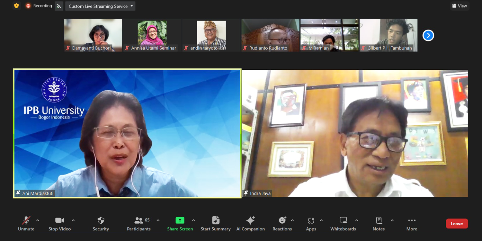
Task: Click the green Share Screen icon
Action: click(x=180, y=220)
